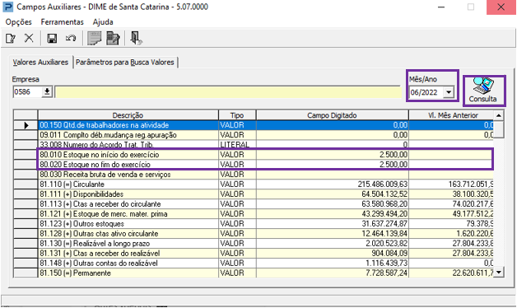Click the grayed report sheet toolbar icon
This screenshot has width=517, height=308.
pyautogui.click(x=95, y=38)
